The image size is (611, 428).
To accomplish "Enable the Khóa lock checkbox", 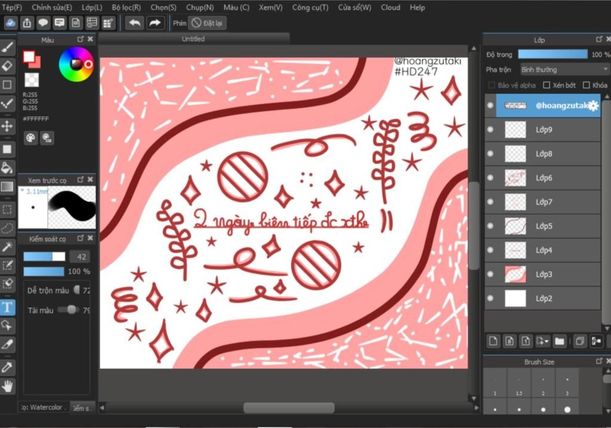I will 586,85.
